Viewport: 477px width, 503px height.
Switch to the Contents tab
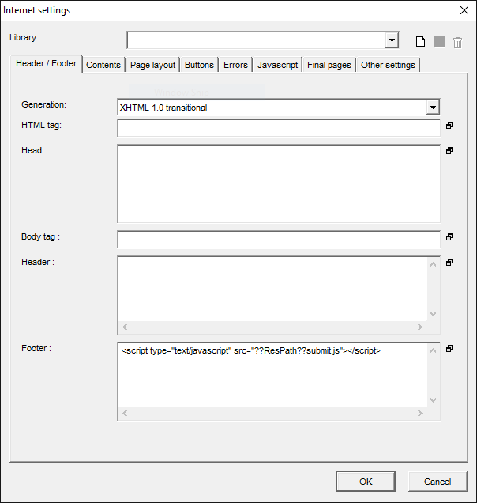pos(103,65)
